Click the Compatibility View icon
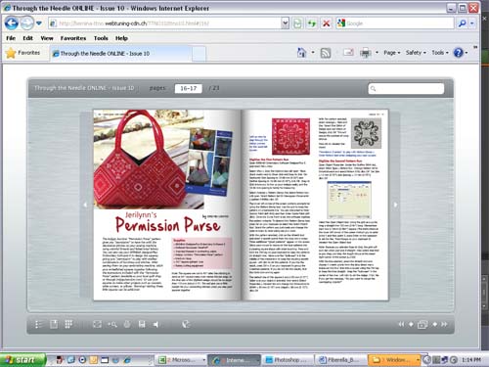The width and height of the screenshot is (489, 367). click(297, 23)
